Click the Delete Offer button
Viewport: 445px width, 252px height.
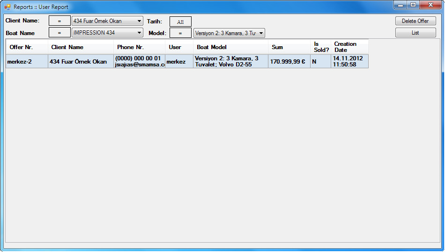[415, 21]
